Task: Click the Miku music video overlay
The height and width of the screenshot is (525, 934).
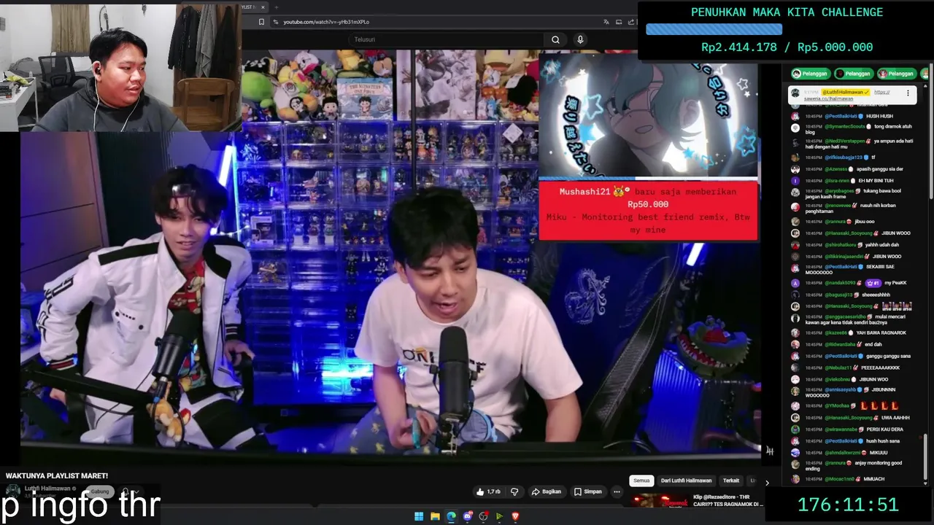Action: click(648, 115)
